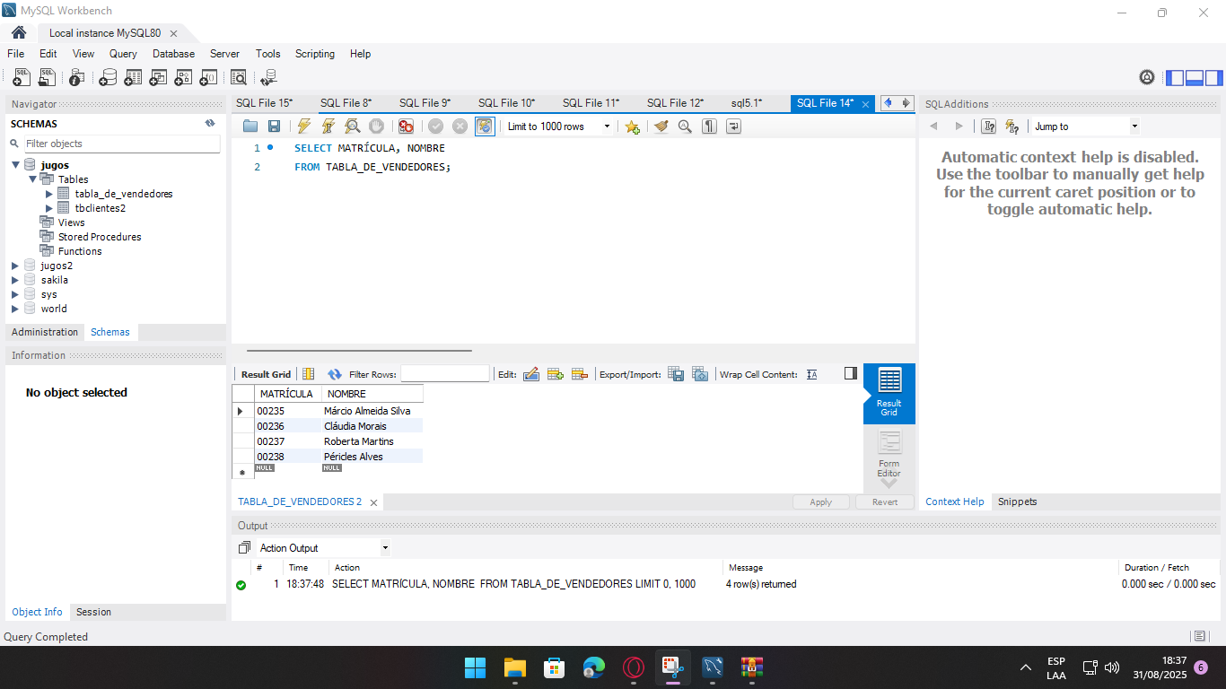Execute statement under cursor icon

pyautogui.click(x=328, y=126)
